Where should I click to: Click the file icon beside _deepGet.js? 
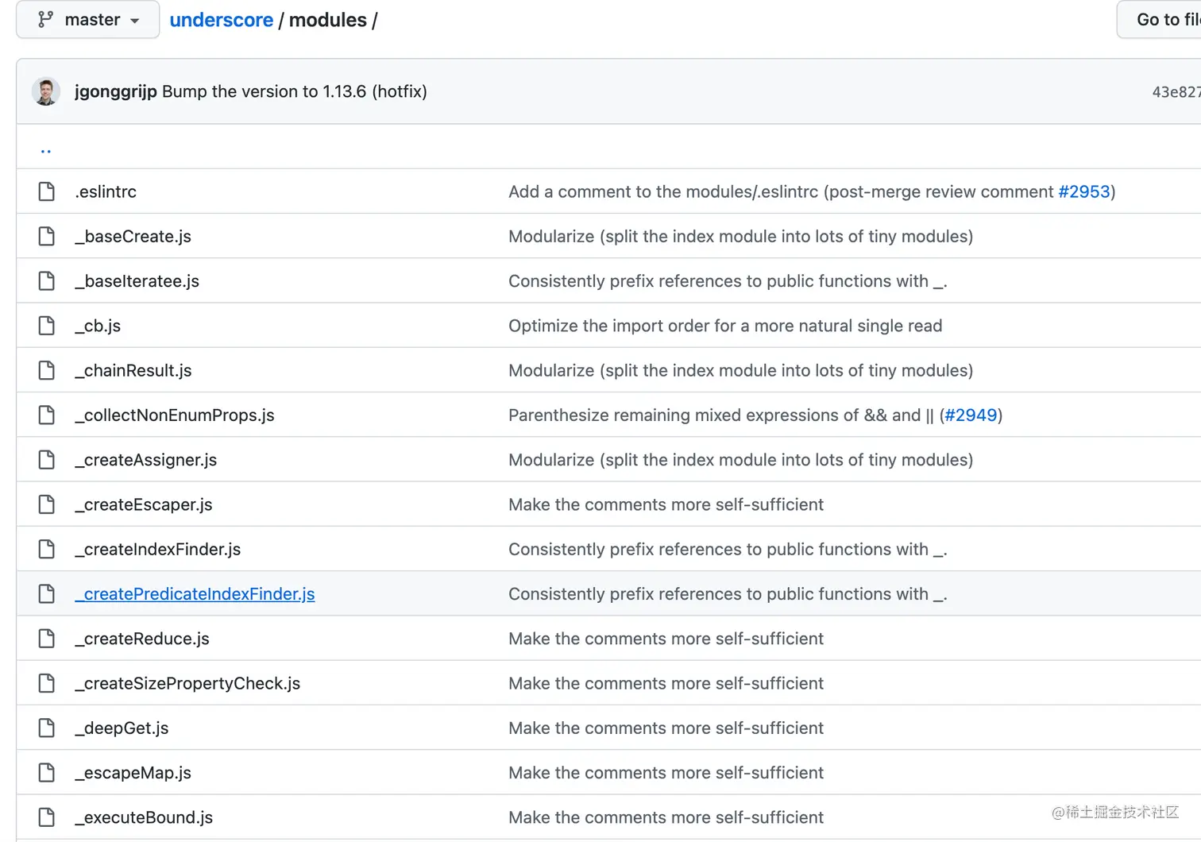[x=47, y=728]
